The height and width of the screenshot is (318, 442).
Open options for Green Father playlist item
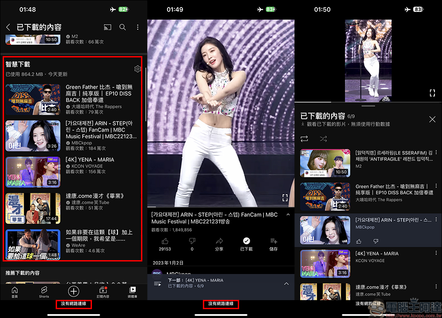click(436, 186)
